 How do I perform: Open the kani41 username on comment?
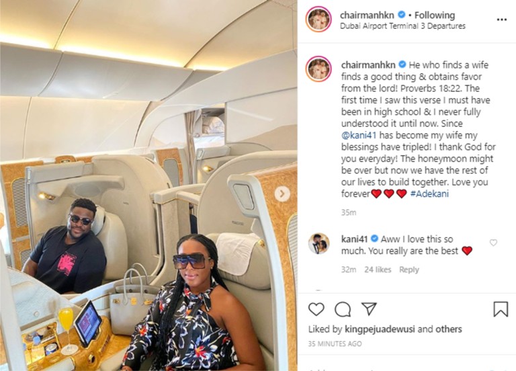coord(355,239)
